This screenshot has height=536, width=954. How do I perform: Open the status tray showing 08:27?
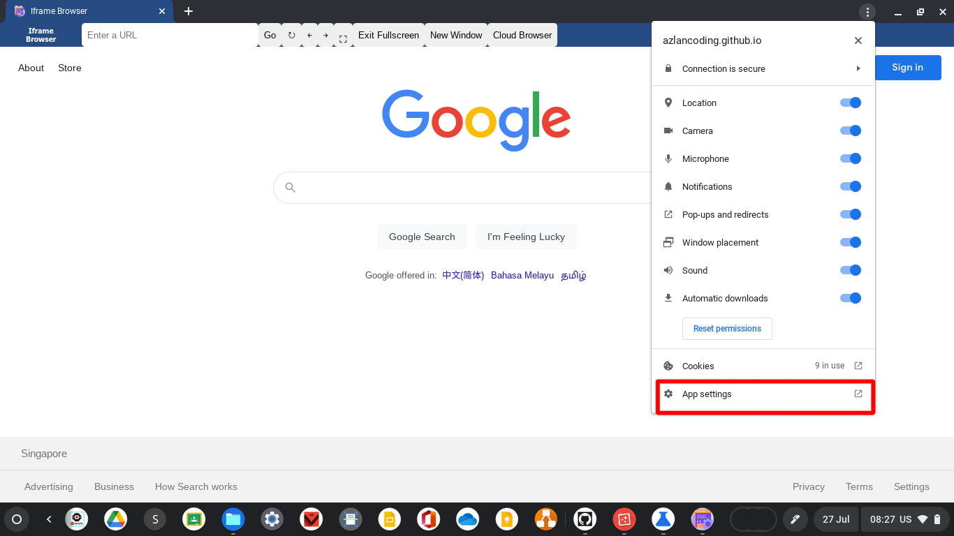point(905,519)
